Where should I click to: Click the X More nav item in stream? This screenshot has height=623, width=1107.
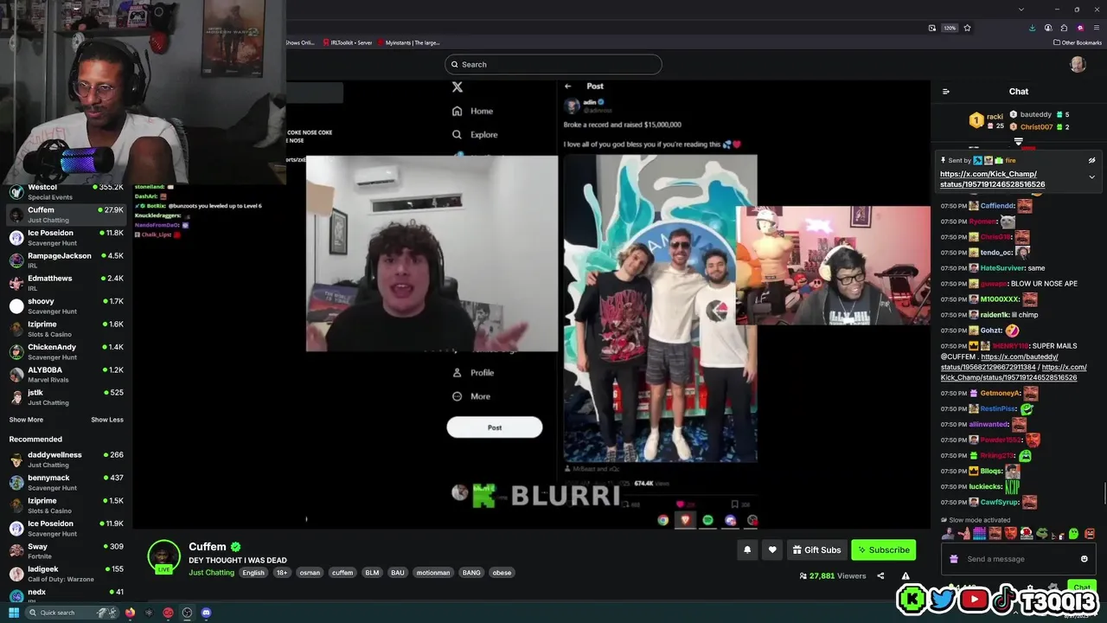point(471,396)
